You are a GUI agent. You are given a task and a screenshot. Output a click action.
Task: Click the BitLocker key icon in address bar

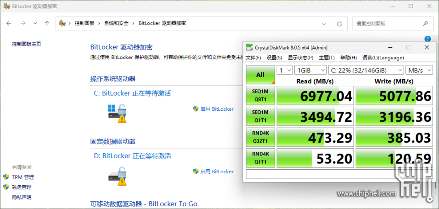coord(62,23)
